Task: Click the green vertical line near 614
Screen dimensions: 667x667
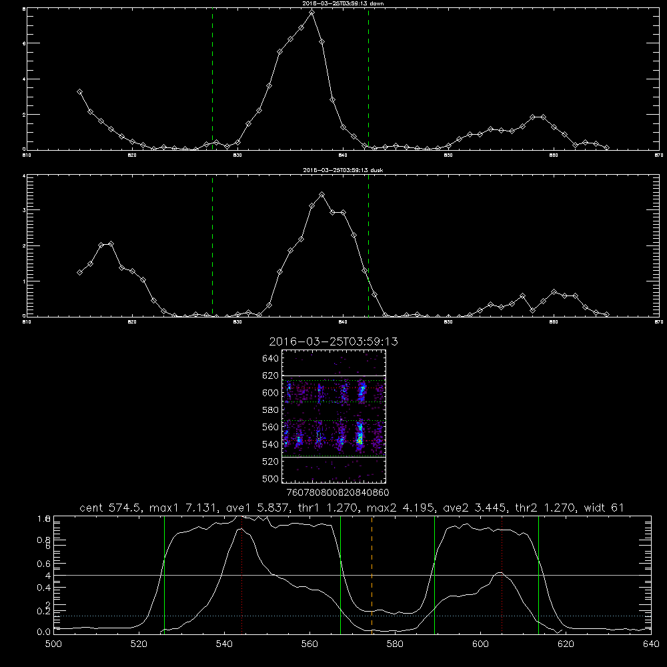Action: pyautogui.click(x=538, y=574)
